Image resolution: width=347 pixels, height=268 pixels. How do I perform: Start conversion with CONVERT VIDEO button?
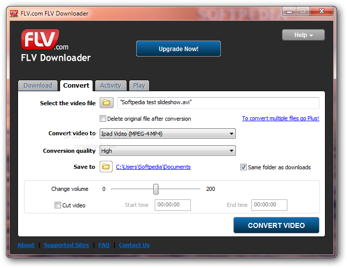click(276, 225)
